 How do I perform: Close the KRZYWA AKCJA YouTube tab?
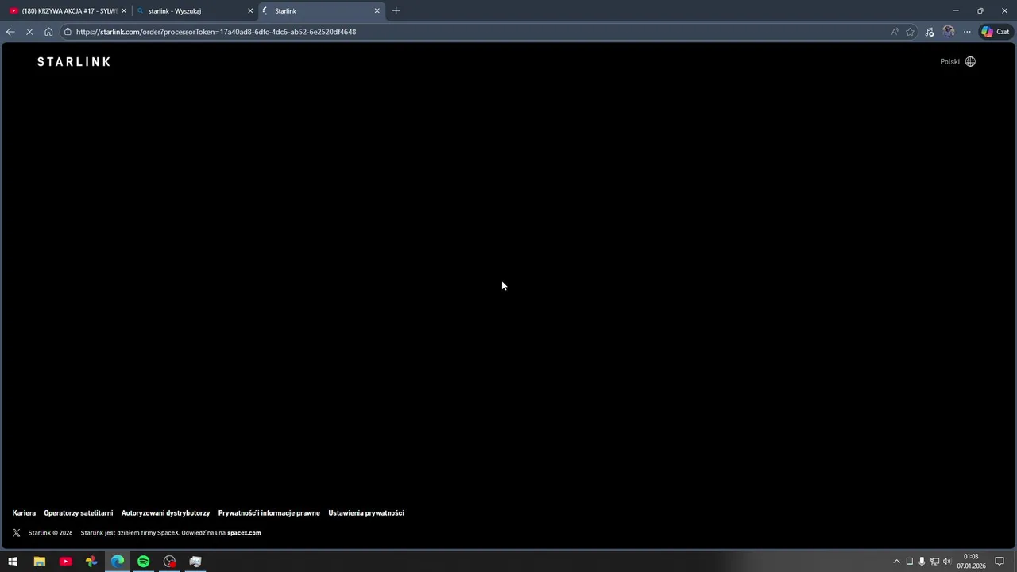(x=123, y=11)
